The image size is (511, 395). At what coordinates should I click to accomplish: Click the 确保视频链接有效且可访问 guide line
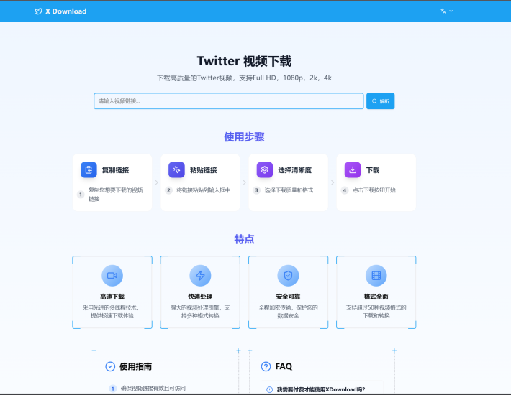[153, 388]
